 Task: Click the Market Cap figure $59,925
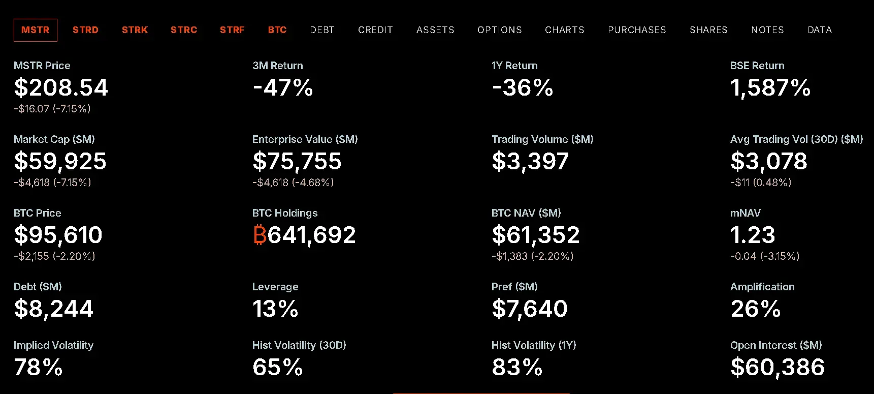click(60, 161)
